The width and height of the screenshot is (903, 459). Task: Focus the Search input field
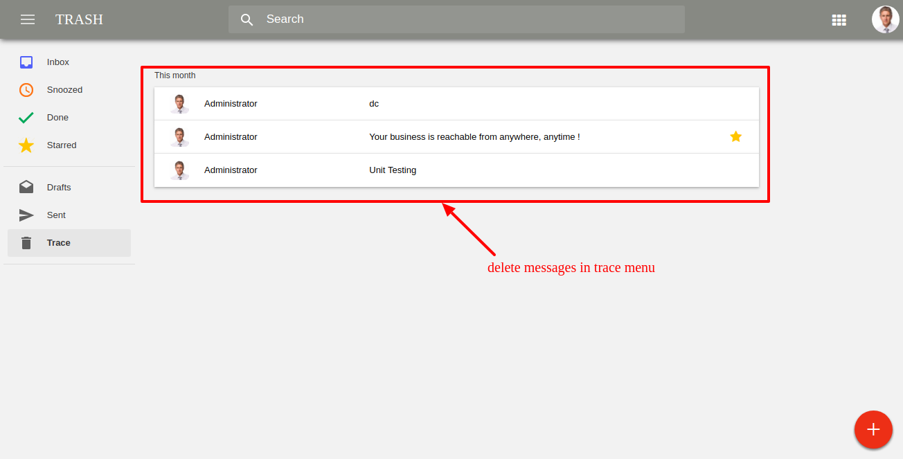pyautogui.click(x=456, y=19)
